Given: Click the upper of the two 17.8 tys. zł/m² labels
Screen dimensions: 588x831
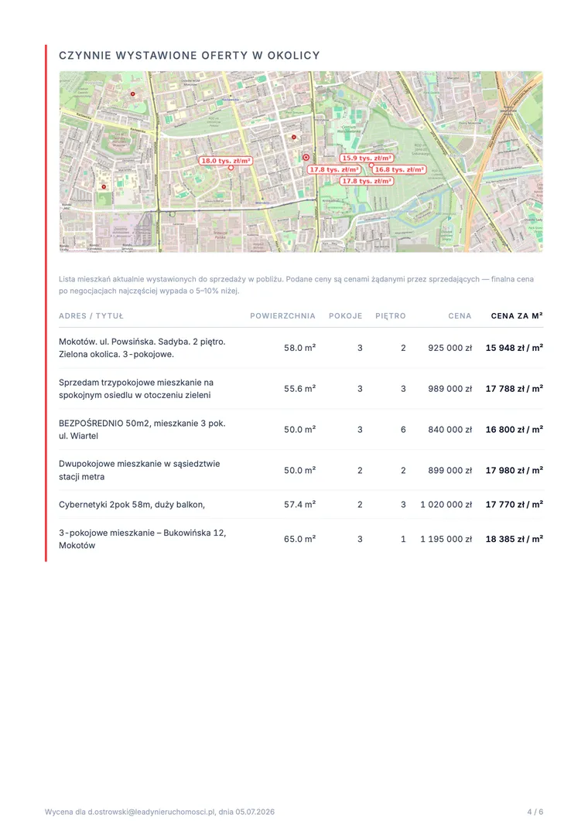Looking at the screenshot, I should point(334,169).
